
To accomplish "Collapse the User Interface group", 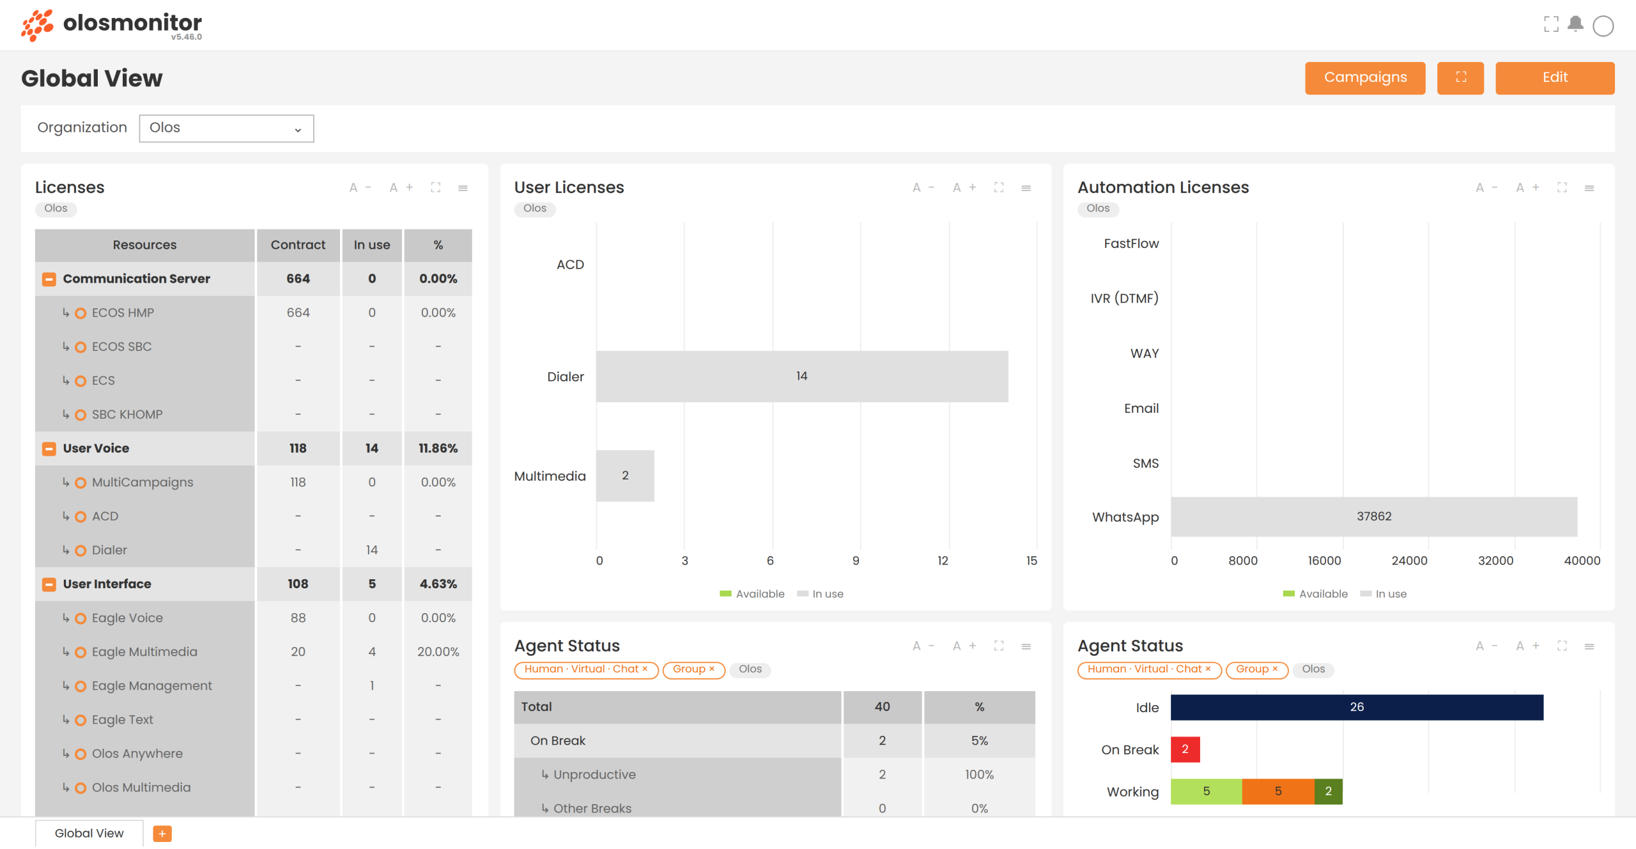I will point(49,584).
